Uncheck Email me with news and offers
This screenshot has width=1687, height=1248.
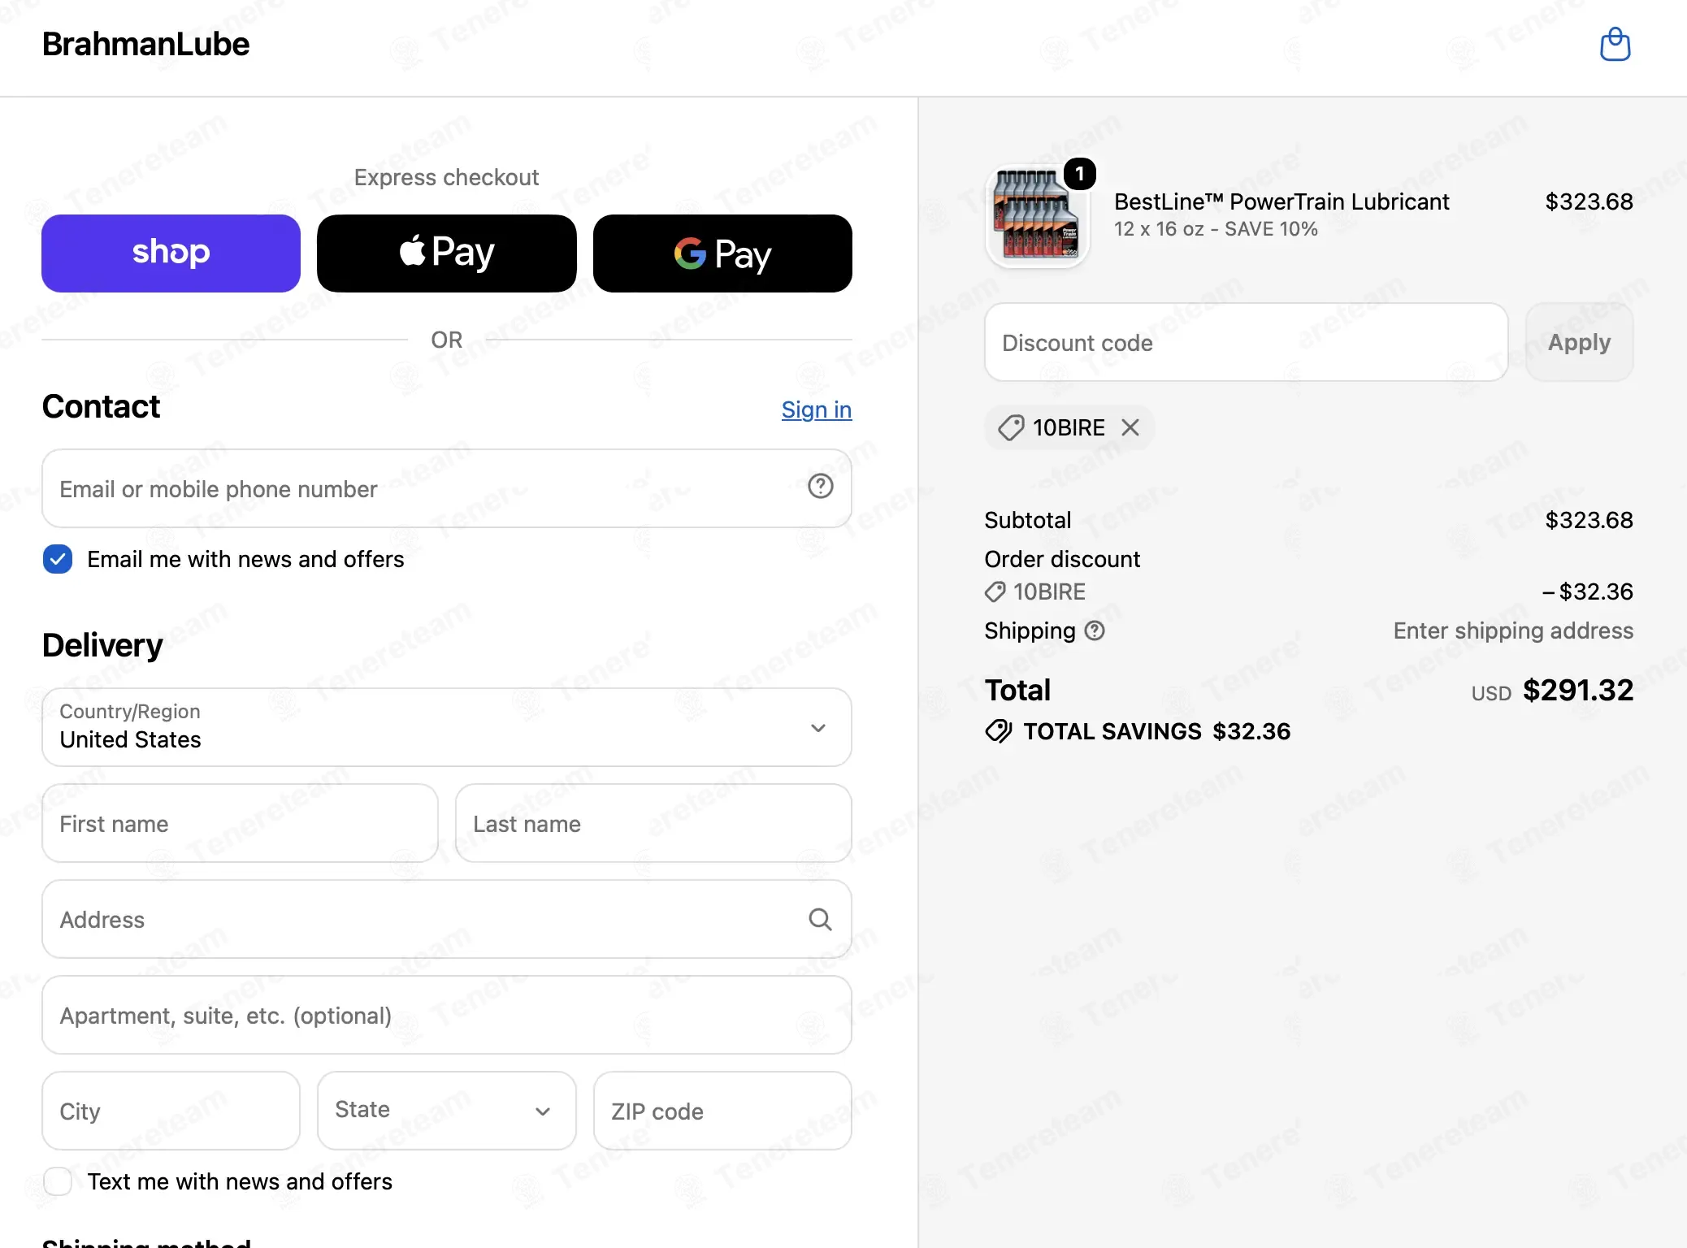(58, 560)
